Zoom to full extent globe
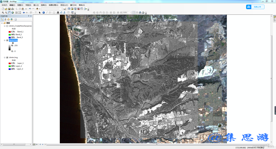 click(13, 13)
